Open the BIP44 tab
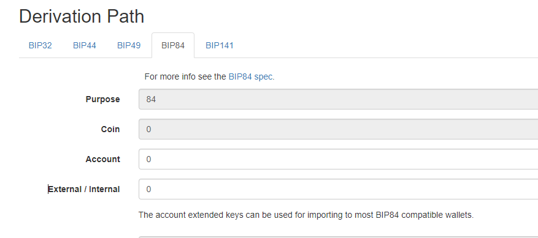 [x=85, y=45]
